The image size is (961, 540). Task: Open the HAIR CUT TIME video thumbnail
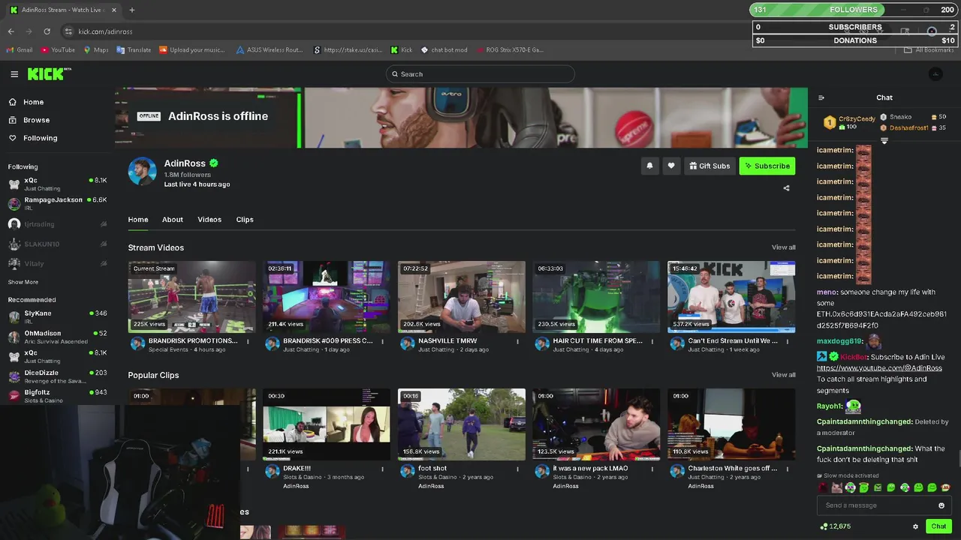pos(596,297)
